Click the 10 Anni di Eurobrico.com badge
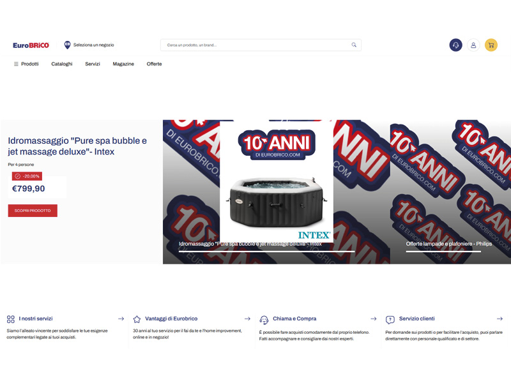Viewport: 511px width, 383px height. click(277, 144)
